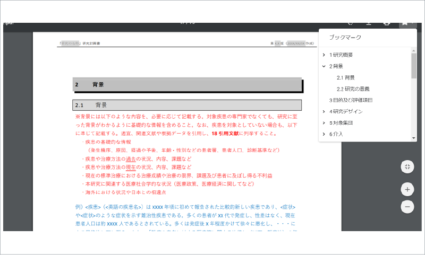Go to bookmark 3 目的及び評価項目

(x=351, y=100)
